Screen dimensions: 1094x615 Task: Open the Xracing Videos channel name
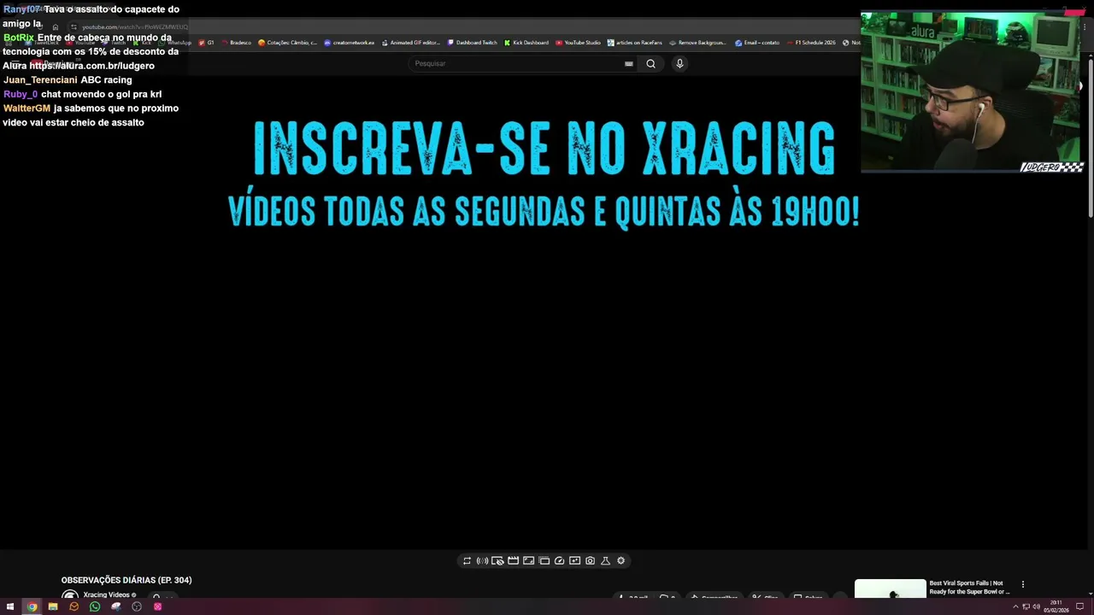coord(107,594)
